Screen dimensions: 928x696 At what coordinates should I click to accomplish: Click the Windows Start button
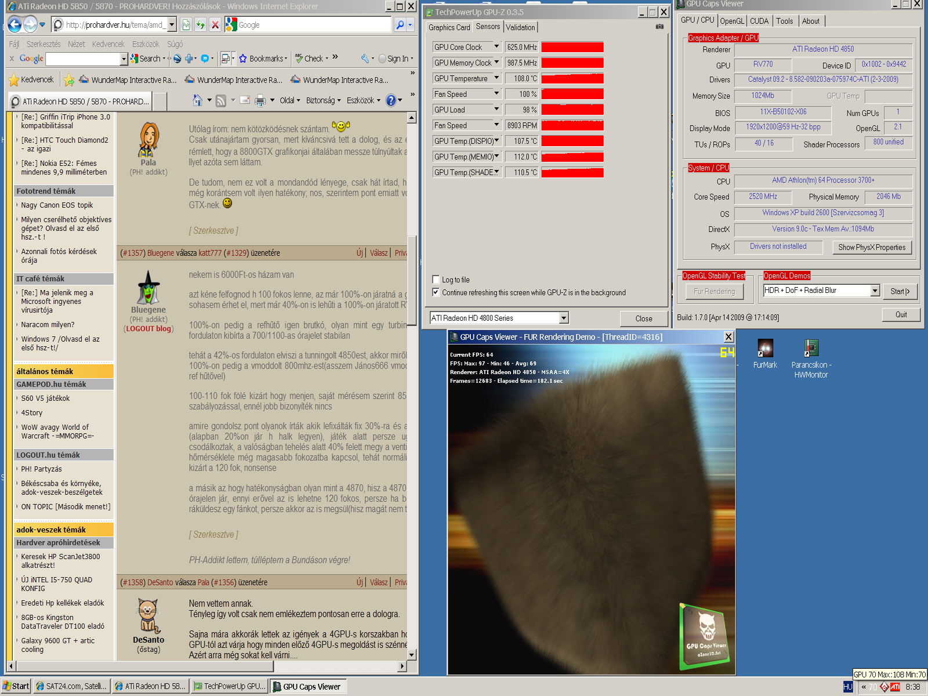(x=16, y=686)
